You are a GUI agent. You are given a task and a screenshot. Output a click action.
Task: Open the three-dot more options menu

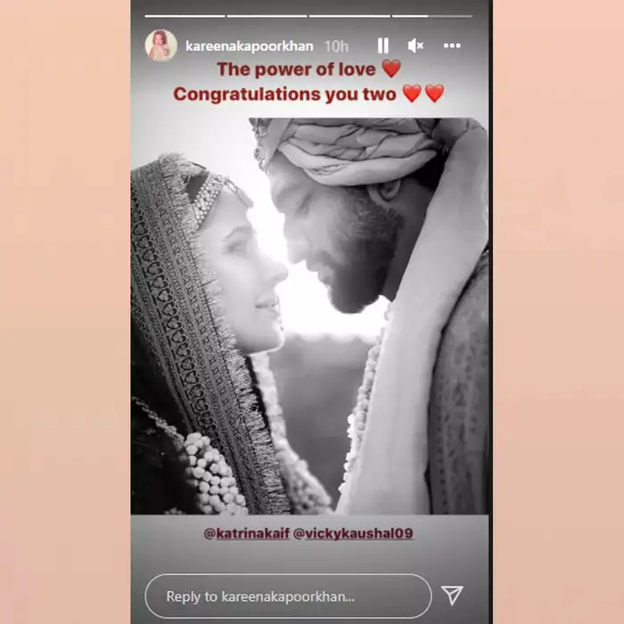click(452, 45)
